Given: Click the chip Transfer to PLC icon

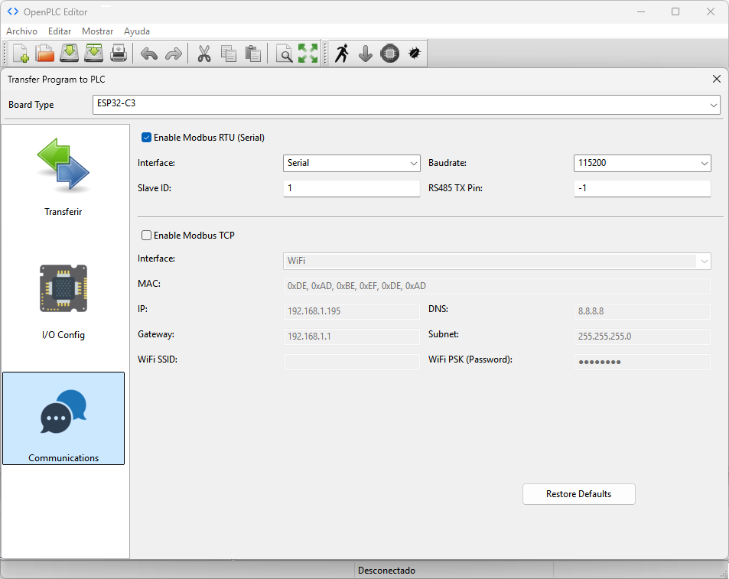Looking at the screenshot, I should [x=390, y=54].
